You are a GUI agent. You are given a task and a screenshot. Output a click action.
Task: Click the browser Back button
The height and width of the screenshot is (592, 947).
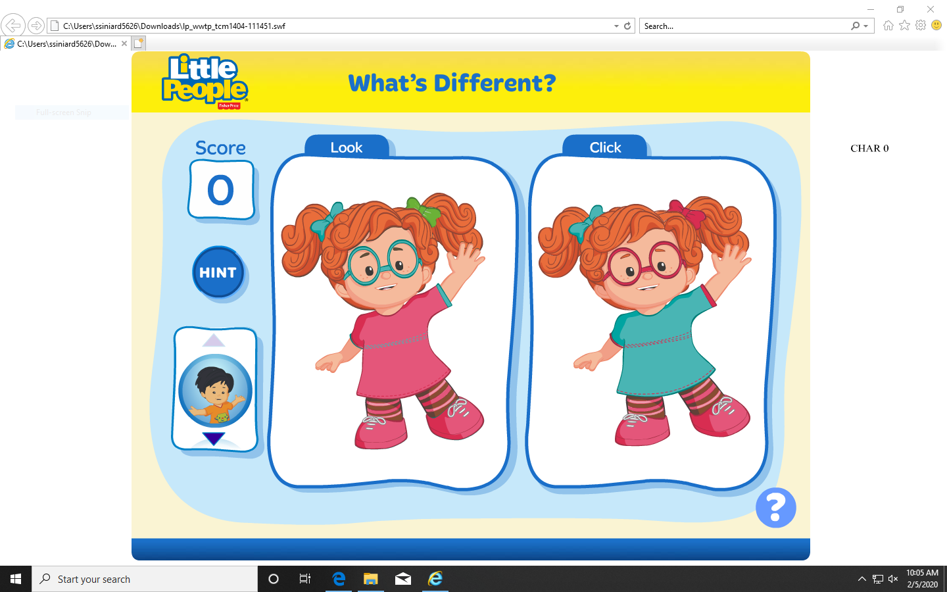12,26
